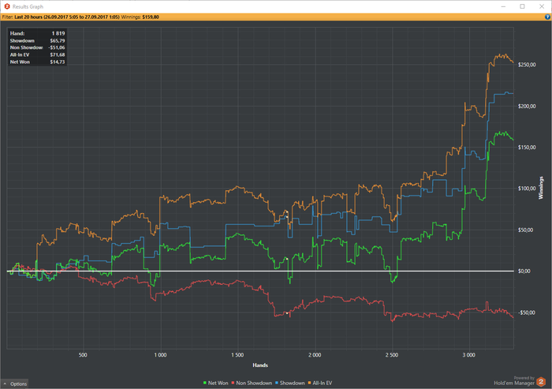Image resolution: width=552 pixels, height=389 pixels.
Task: Toggle the Net Won legend swatch
Action: 205,383
